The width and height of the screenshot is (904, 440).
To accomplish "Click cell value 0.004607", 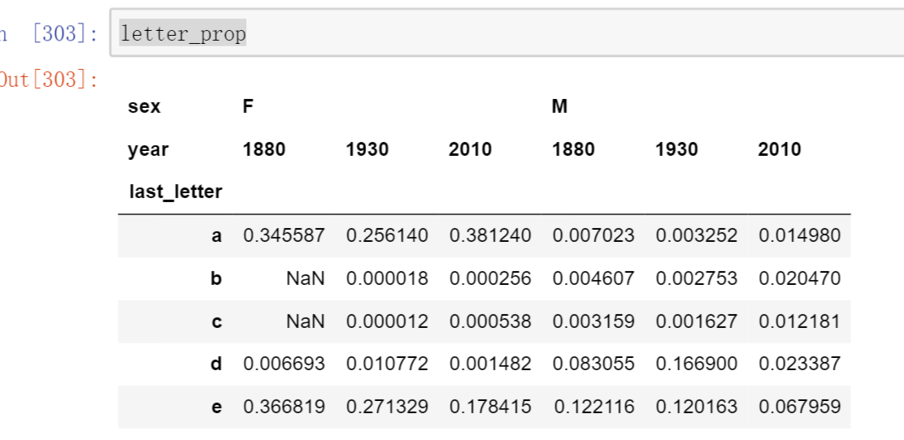I will pyautogui.click(x=593, y=278).
